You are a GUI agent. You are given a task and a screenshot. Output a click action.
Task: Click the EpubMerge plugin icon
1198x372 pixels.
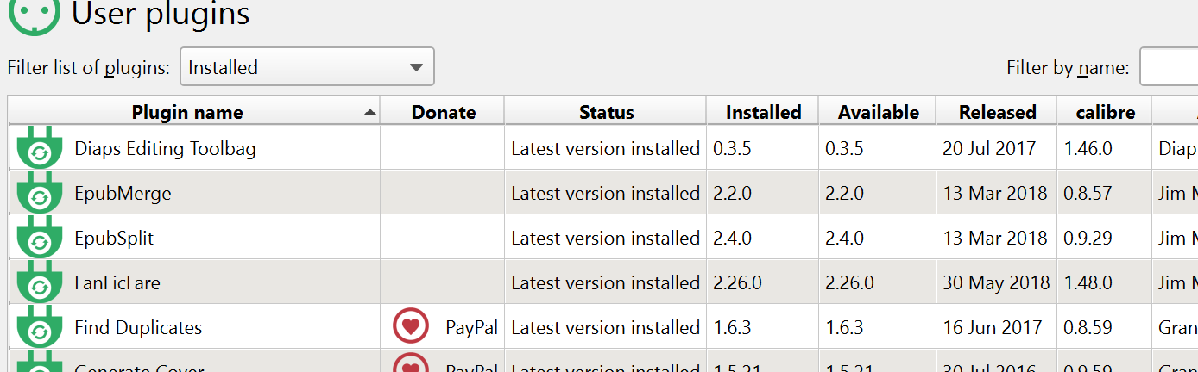tap(40, 194)
